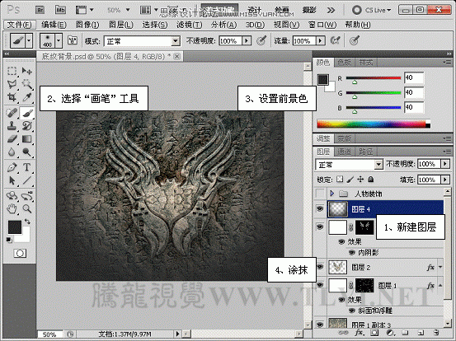Select the Crop tool

click(x=12, y=97)
